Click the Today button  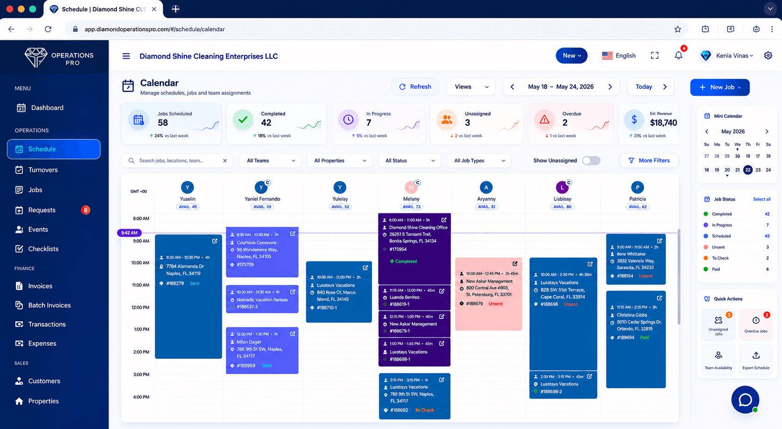(651, 87)
